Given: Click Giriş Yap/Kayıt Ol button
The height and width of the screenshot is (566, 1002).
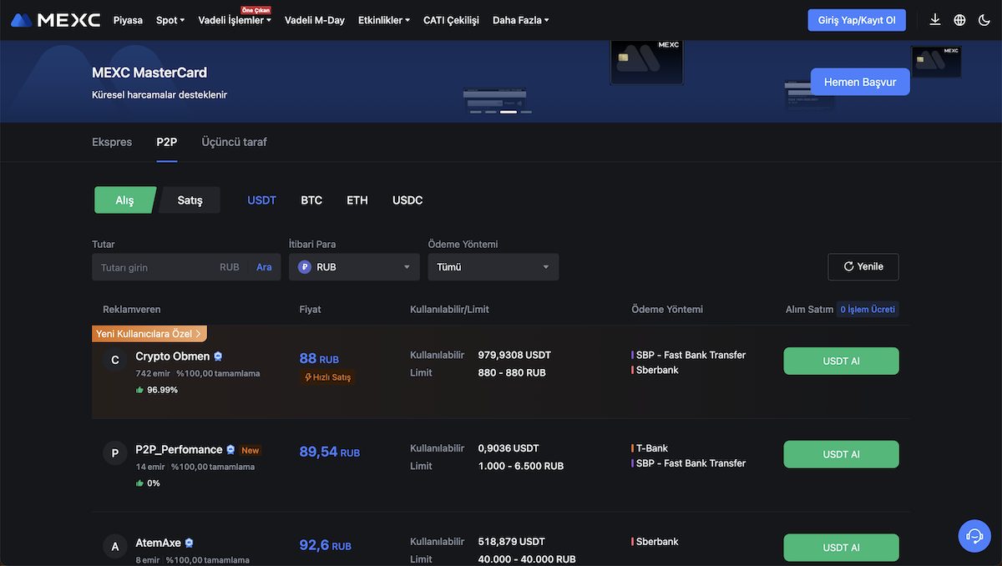Looking at the screenshot, I should [x=856, y=20].
